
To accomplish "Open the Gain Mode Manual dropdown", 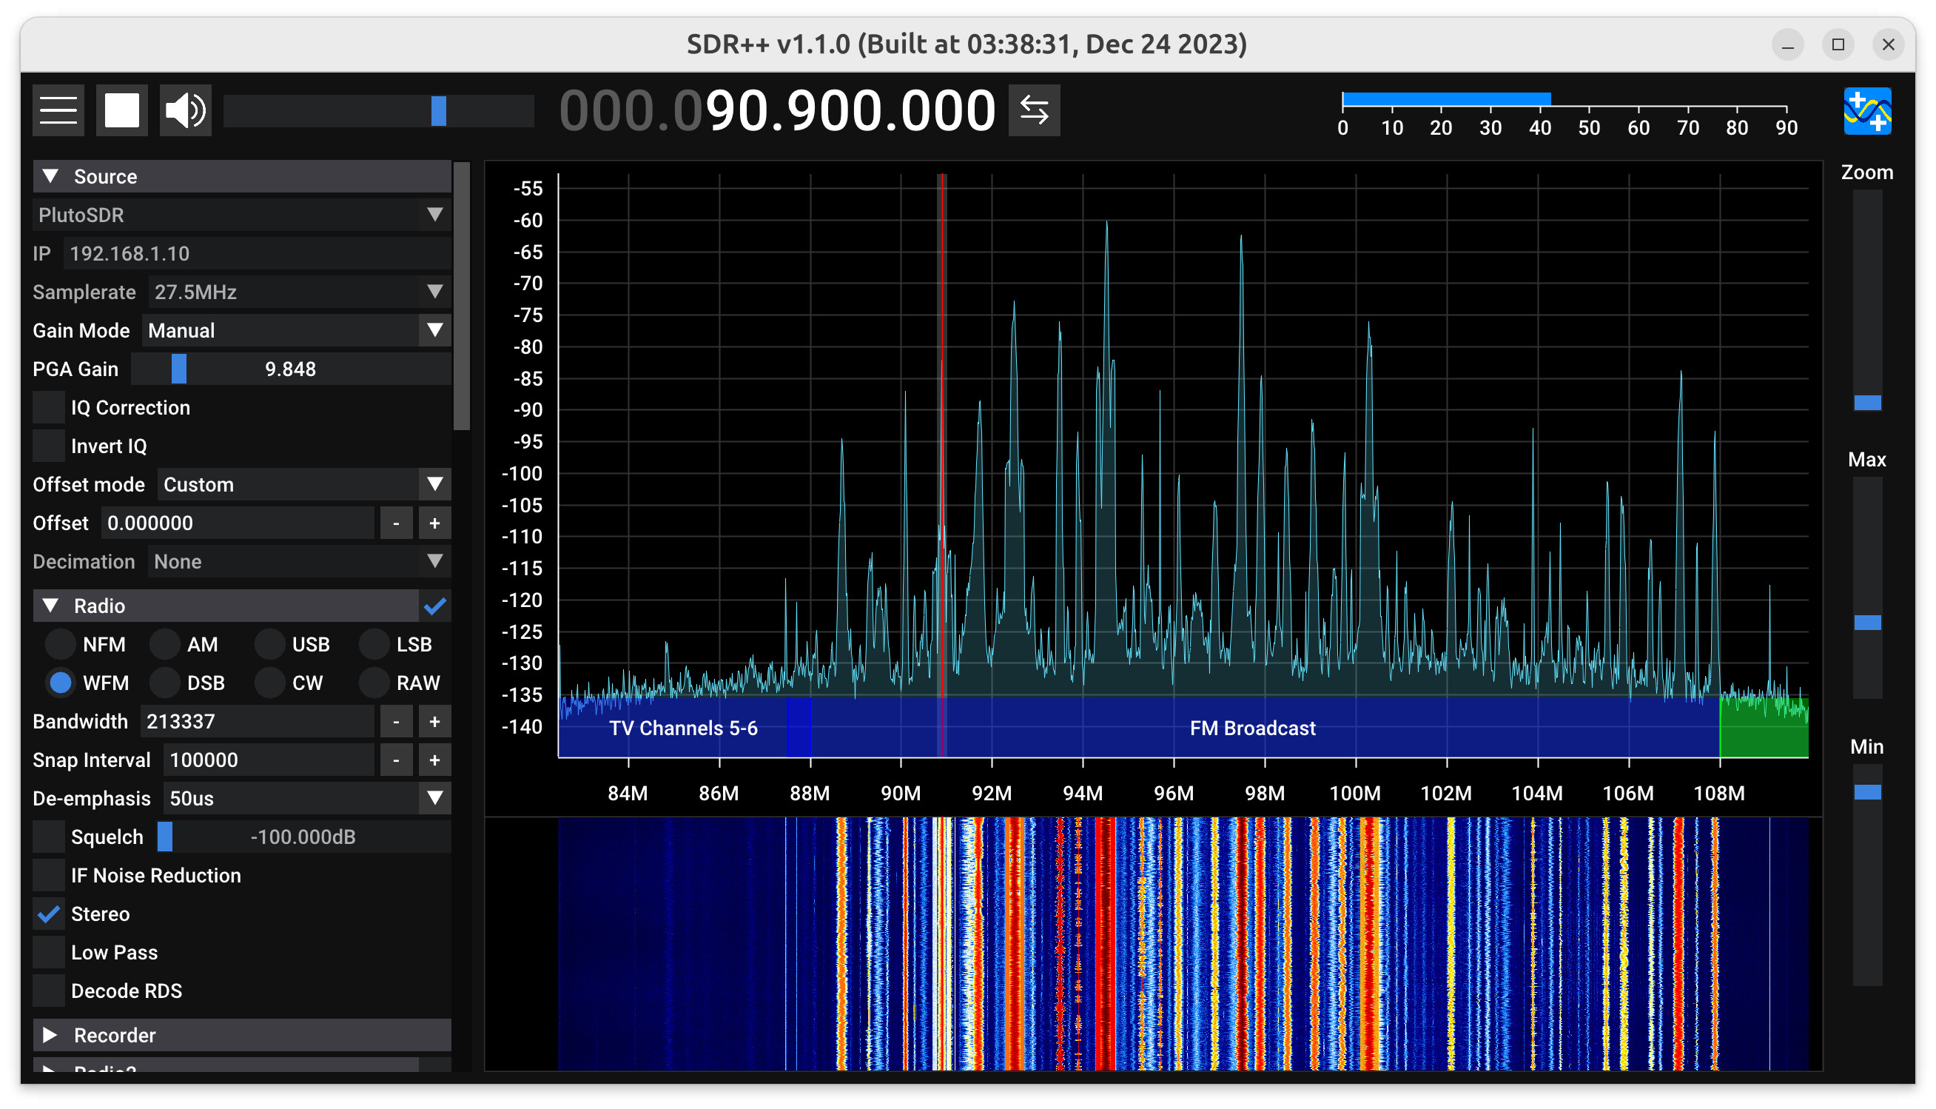I will 296,331.
